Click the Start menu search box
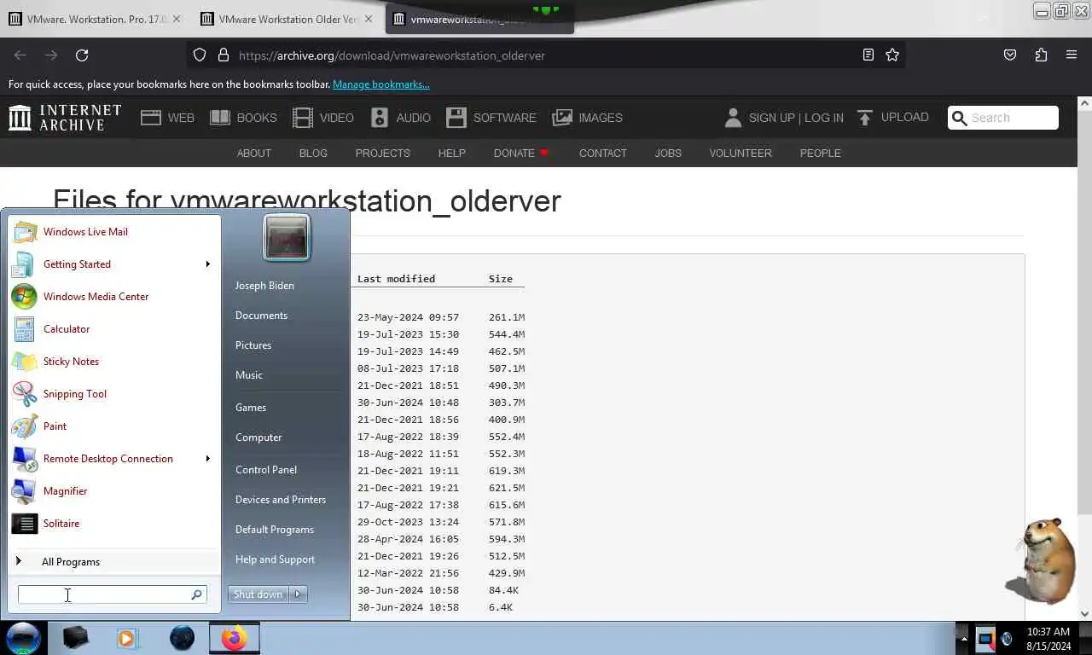This screenshot has width=1092, height=655. pyautogui.click(x=112, y=594)
